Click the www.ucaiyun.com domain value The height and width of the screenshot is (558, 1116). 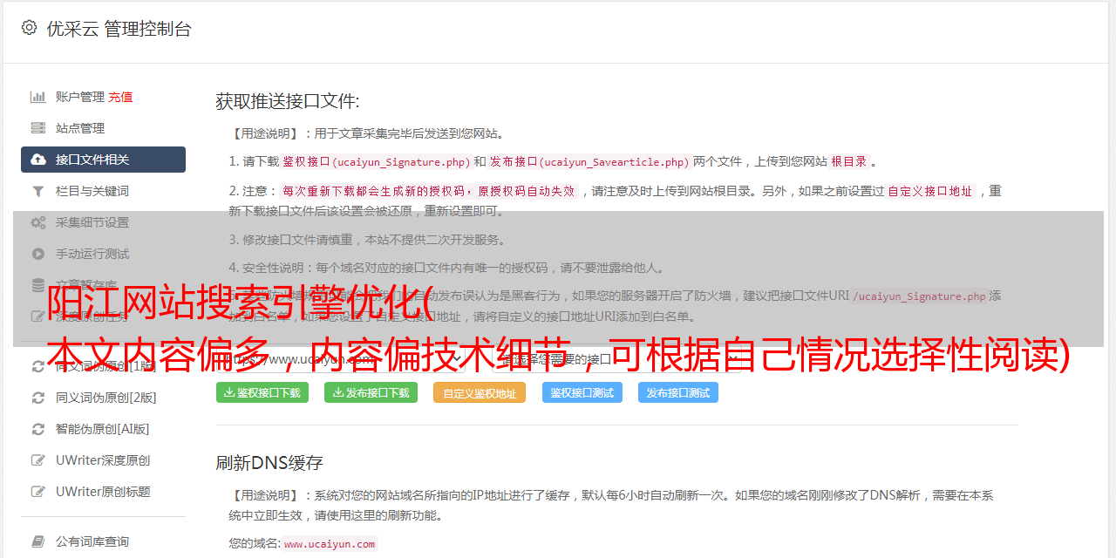(x=330, y=544)
